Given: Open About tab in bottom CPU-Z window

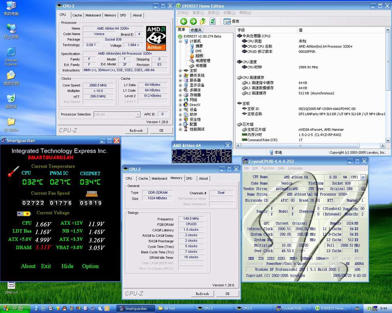Looking at the screenshot, I should click(203, 178).
